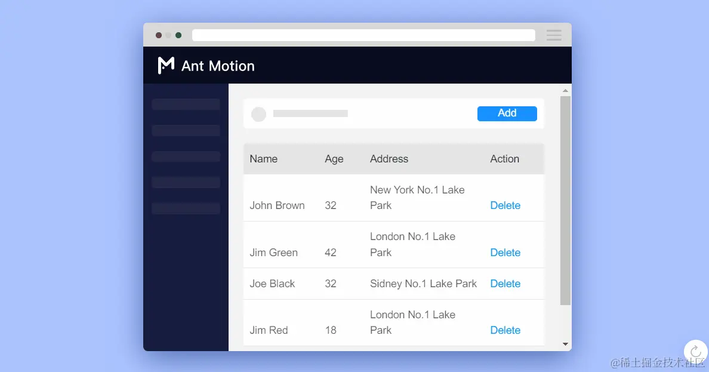The height and width of the screenshot is (372, 709).
Task: Click the scrollbar down arrow
Action: [x=565, y=345]
